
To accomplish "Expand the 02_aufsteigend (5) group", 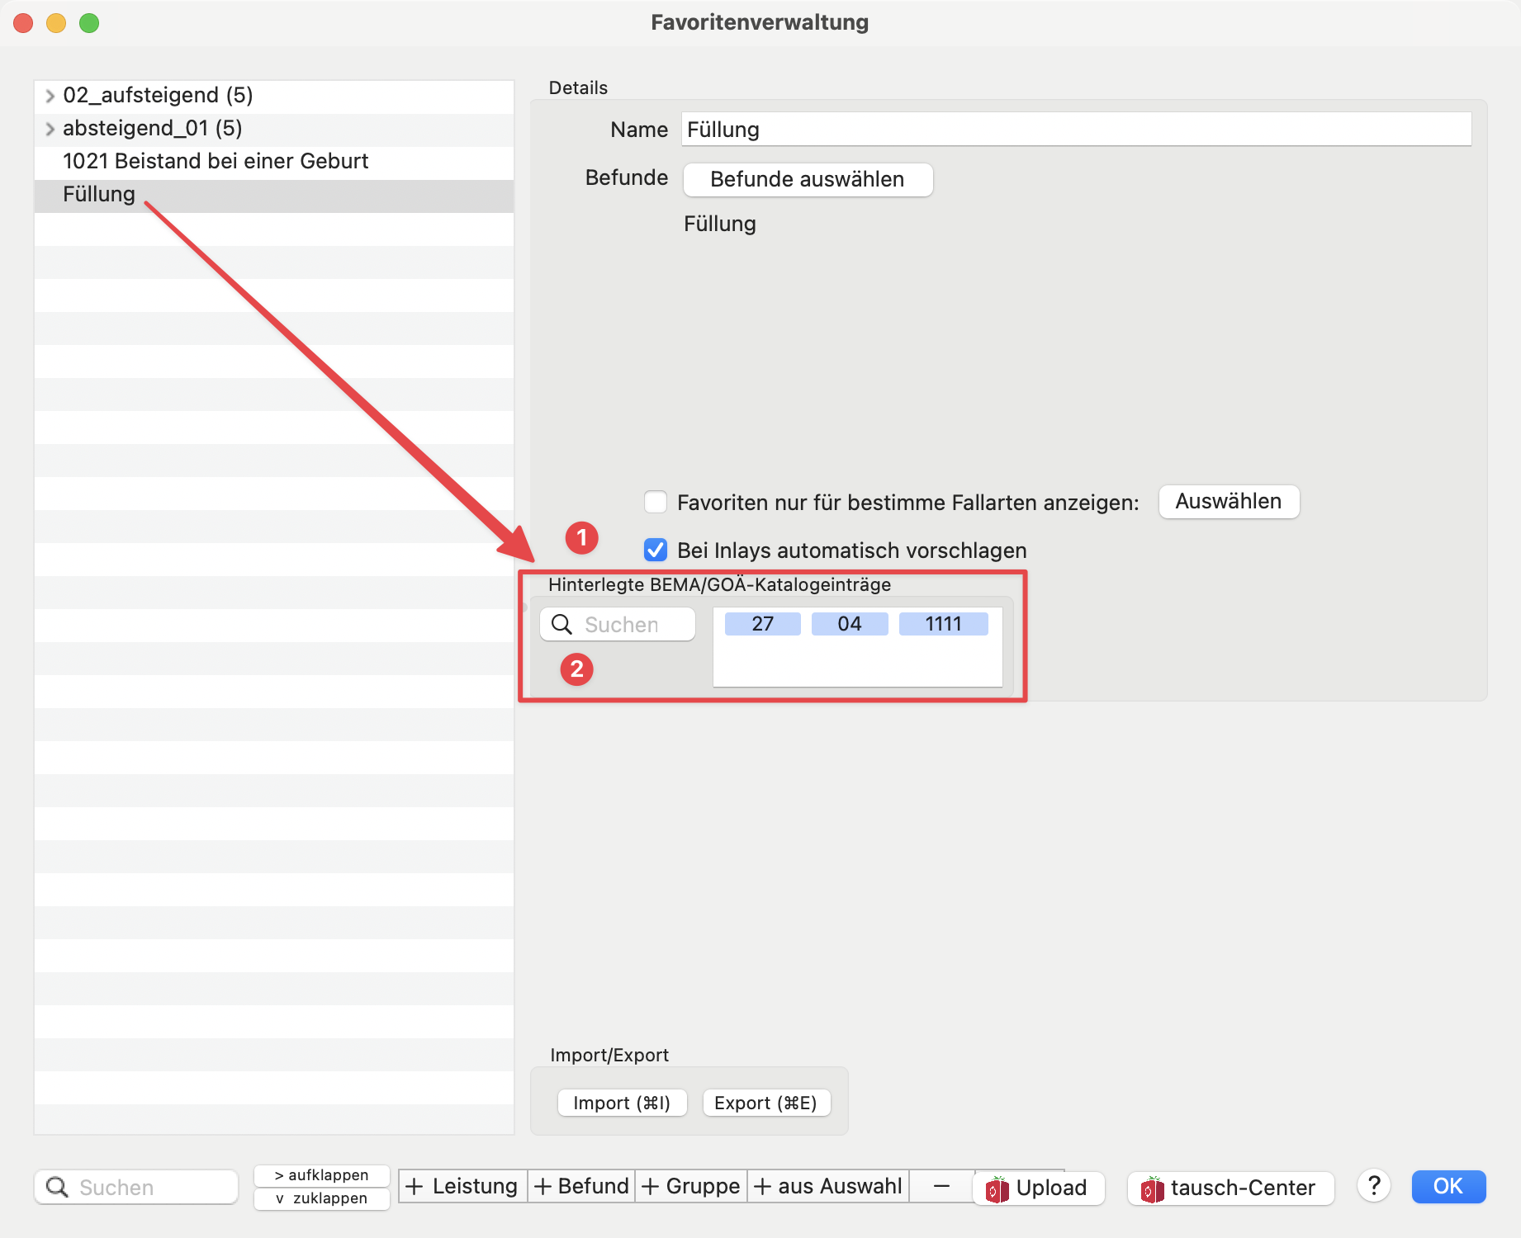I will (50, 96).
